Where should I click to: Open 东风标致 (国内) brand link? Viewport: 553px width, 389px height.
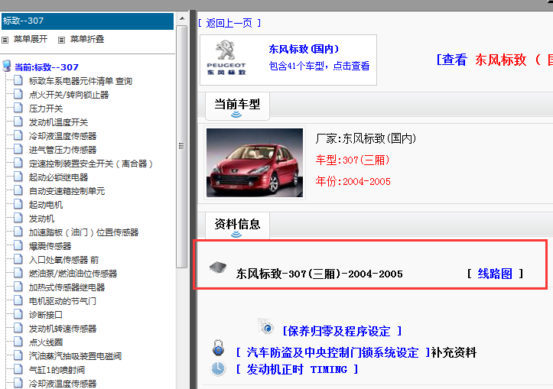coord(304,49)
